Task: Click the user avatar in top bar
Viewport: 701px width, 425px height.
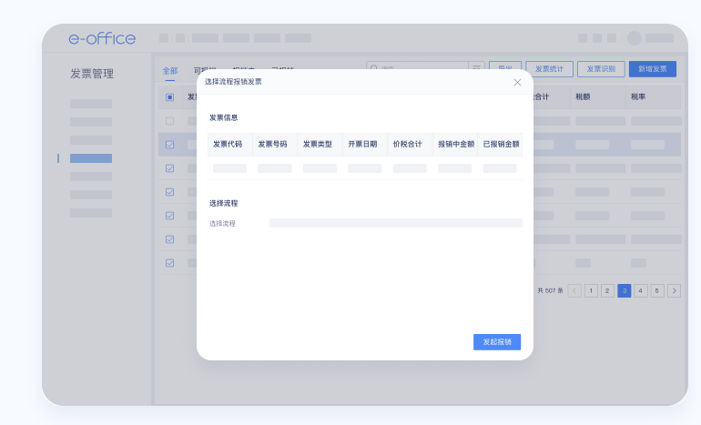Action: pos(635,38)
